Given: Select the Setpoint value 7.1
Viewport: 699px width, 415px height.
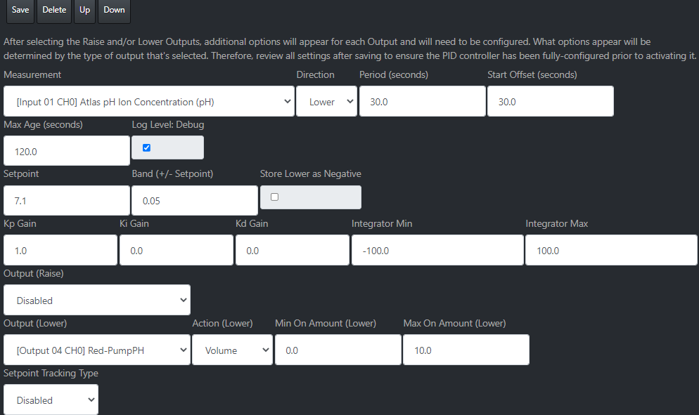Looking at the screenshot, I should (x=66, y=200).
